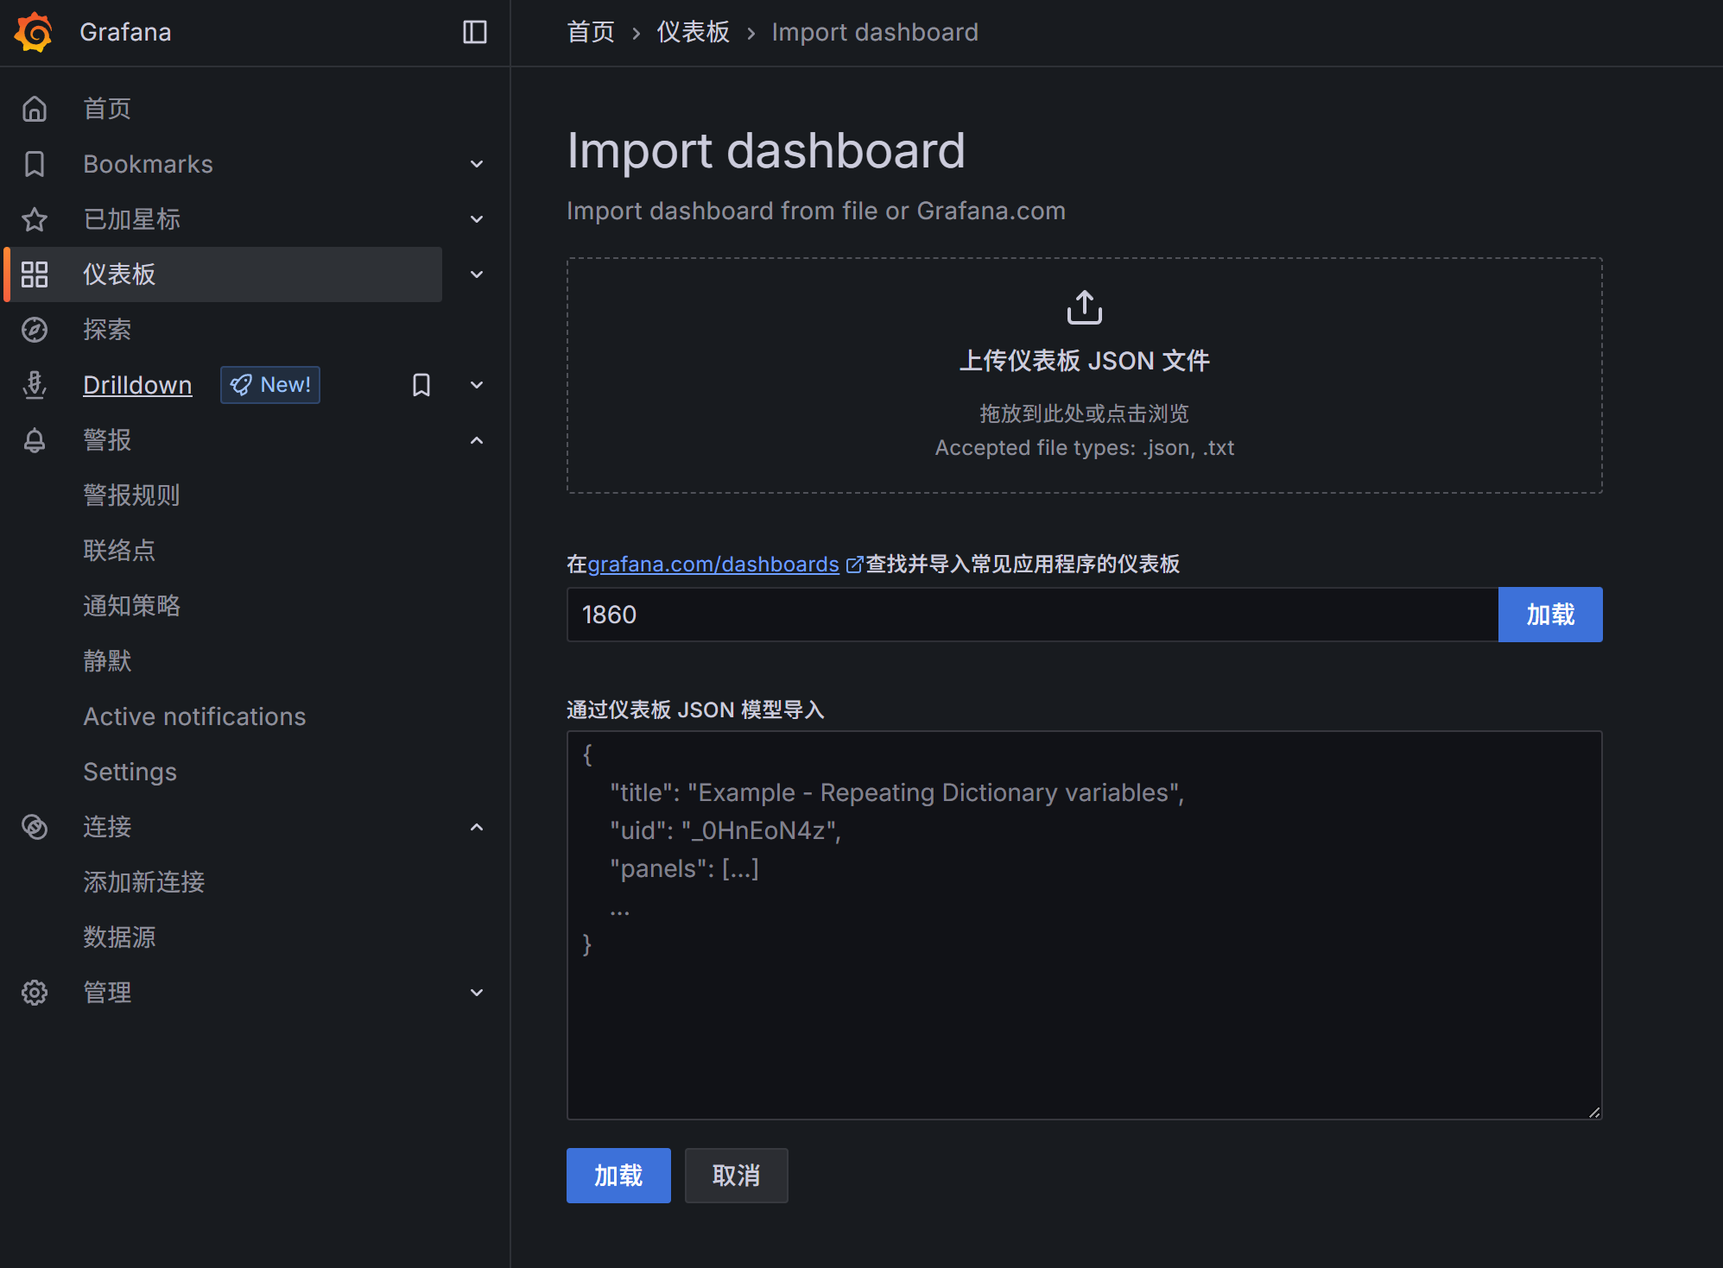This screenshot has height=1268, width=1723.
Task: Click 加载 button beside dashboard ID field
Action: click(1549, 615)
